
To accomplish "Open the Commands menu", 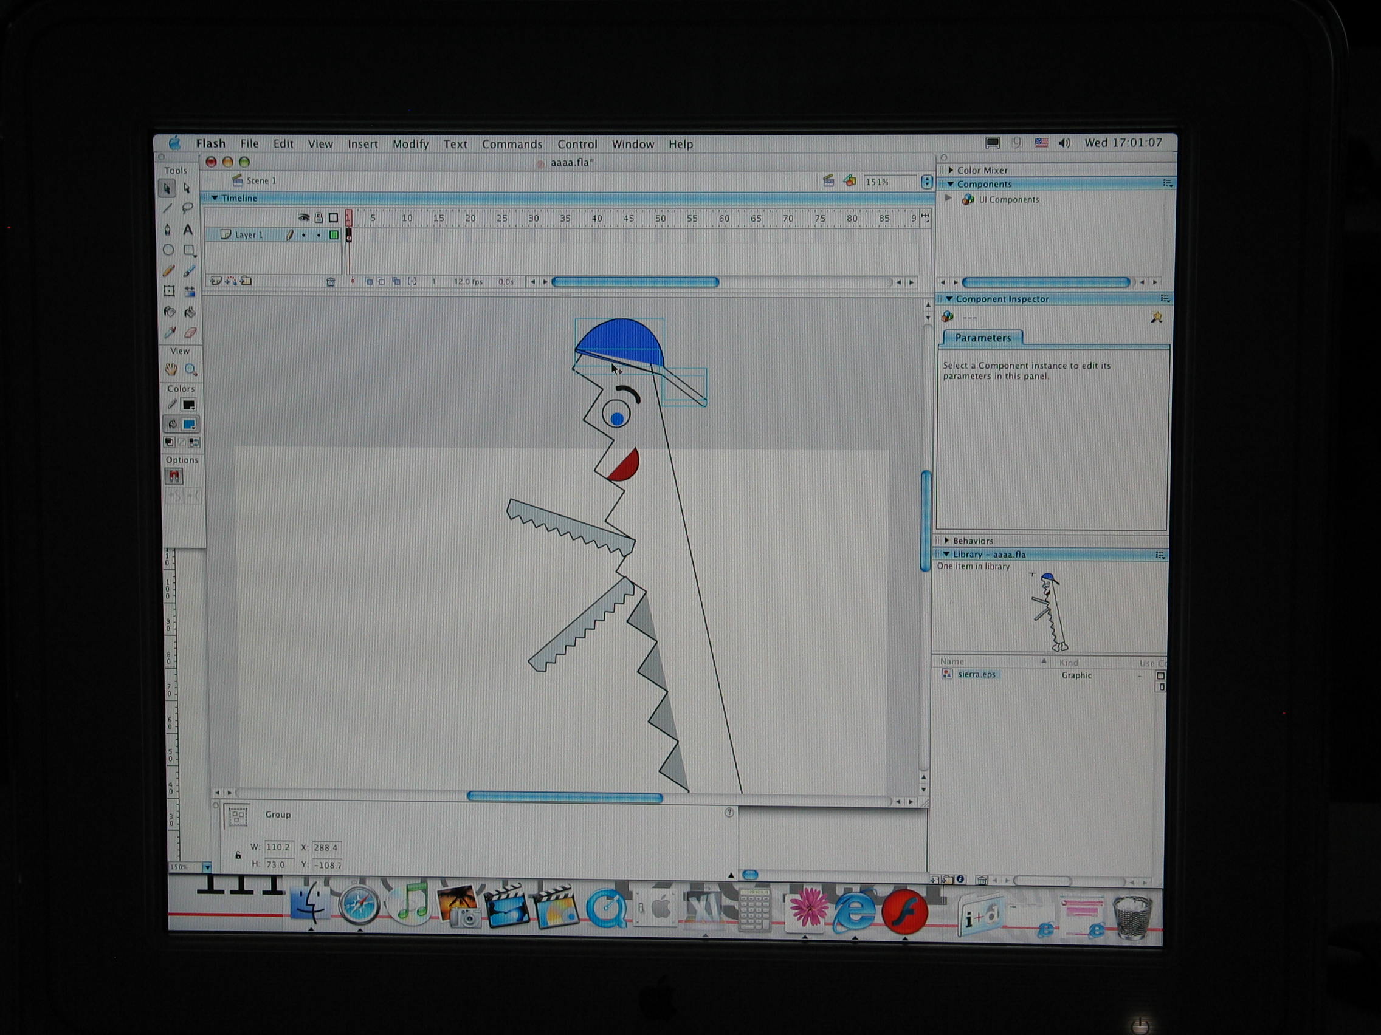I will tap(511, 144).
